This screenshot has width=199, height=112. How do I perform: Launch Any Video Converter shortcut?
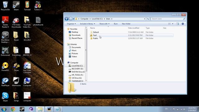pyautogui.click(x=27, y=68)
